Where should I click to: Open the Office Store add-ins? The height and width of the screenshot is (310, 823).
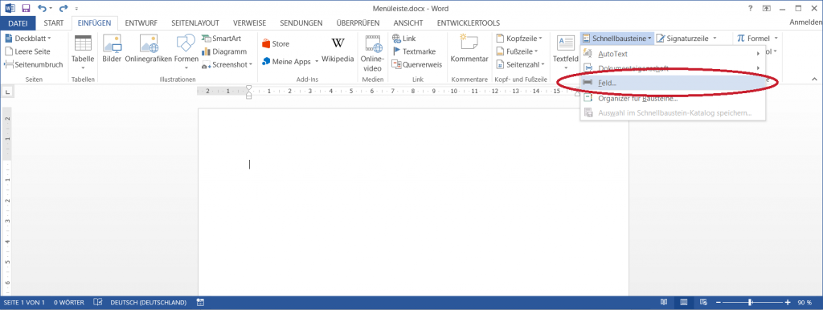pyautogui.click(x=276, y=44)
